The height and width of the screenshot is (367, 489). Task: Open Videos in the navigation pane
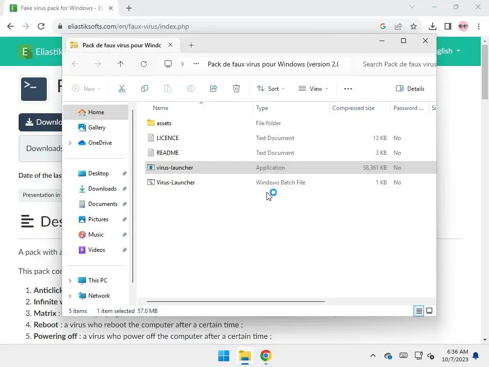(96, 250)
